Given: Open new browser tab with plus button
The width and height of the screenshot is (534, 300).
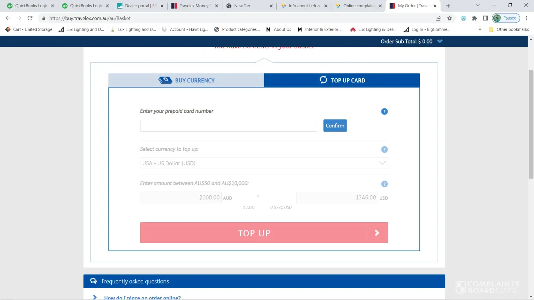Looking at the screenshot, I should pyautogui.click(x=448, y=6).
